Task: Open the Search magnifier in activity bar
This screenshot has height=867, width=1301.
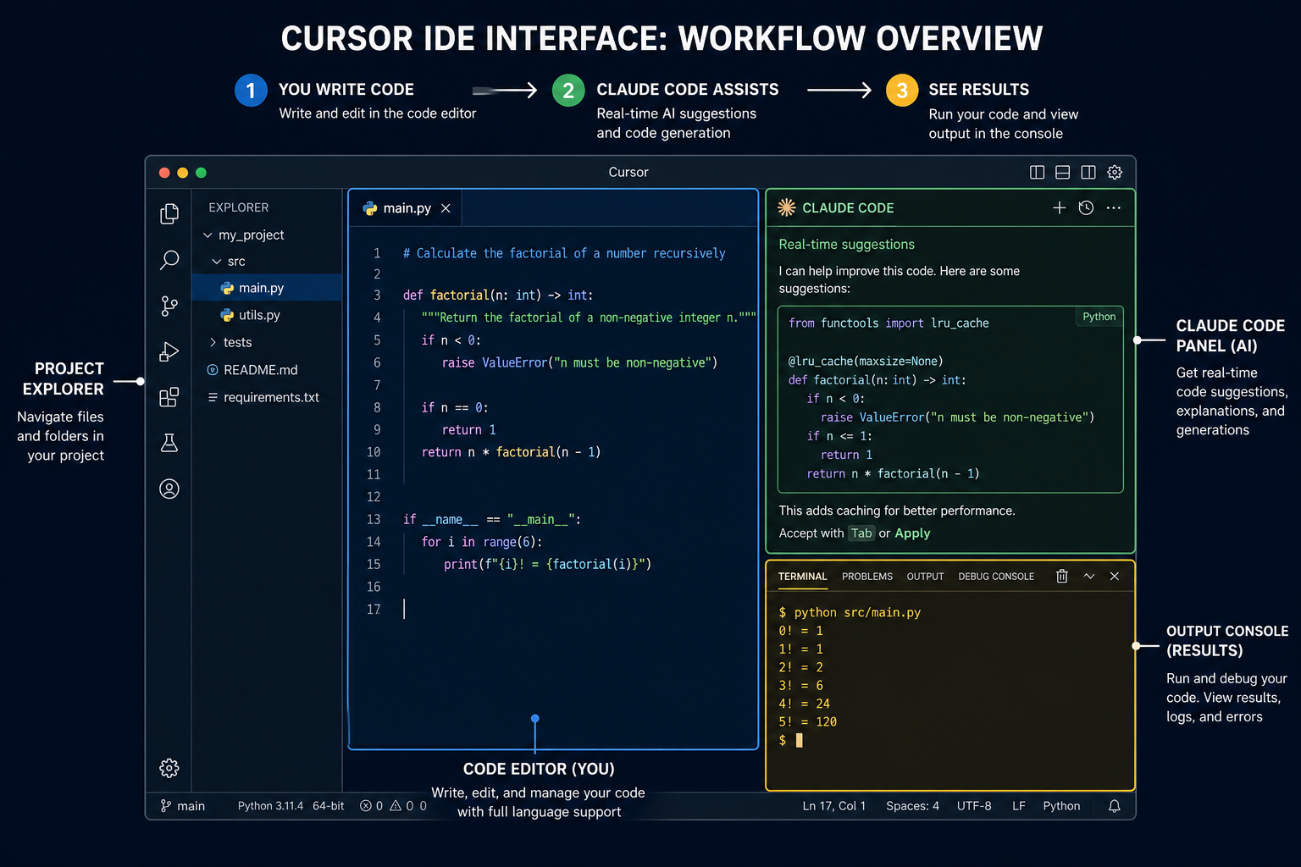Action: [169, 259]
